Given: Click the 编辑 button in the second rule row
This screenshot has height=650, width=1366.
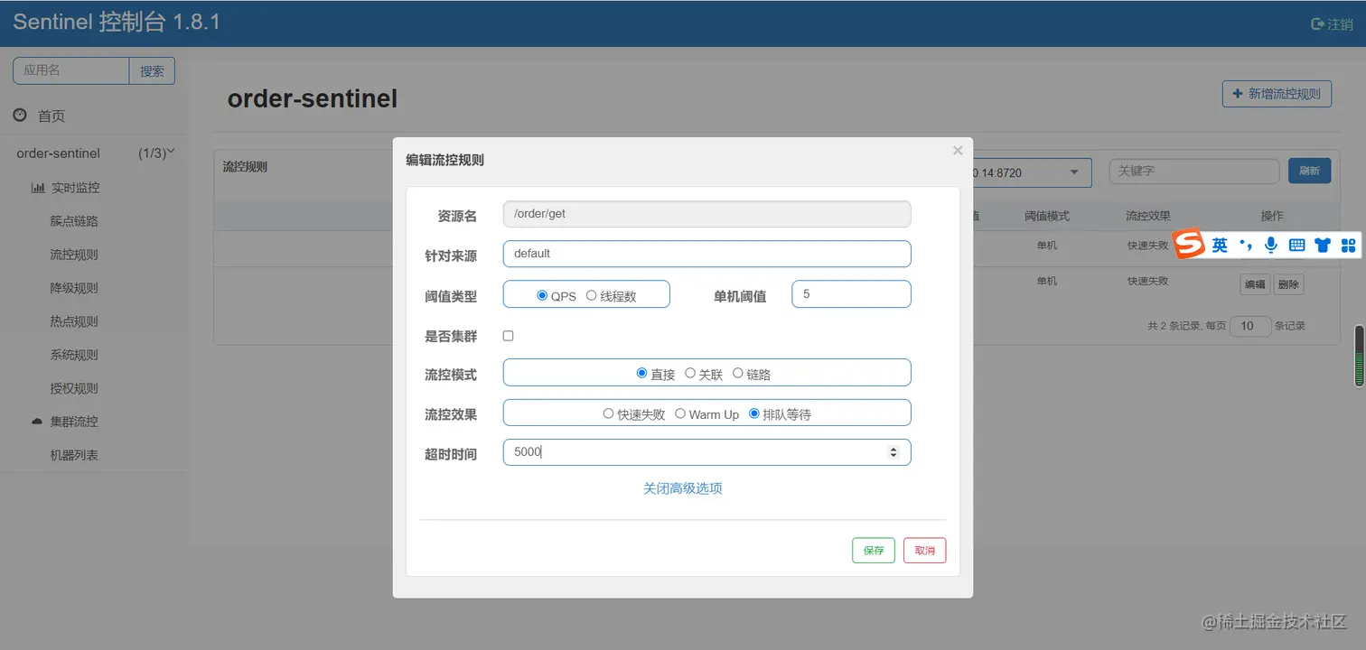Looking at the screenshot, I should click(x=1255, y=284).
